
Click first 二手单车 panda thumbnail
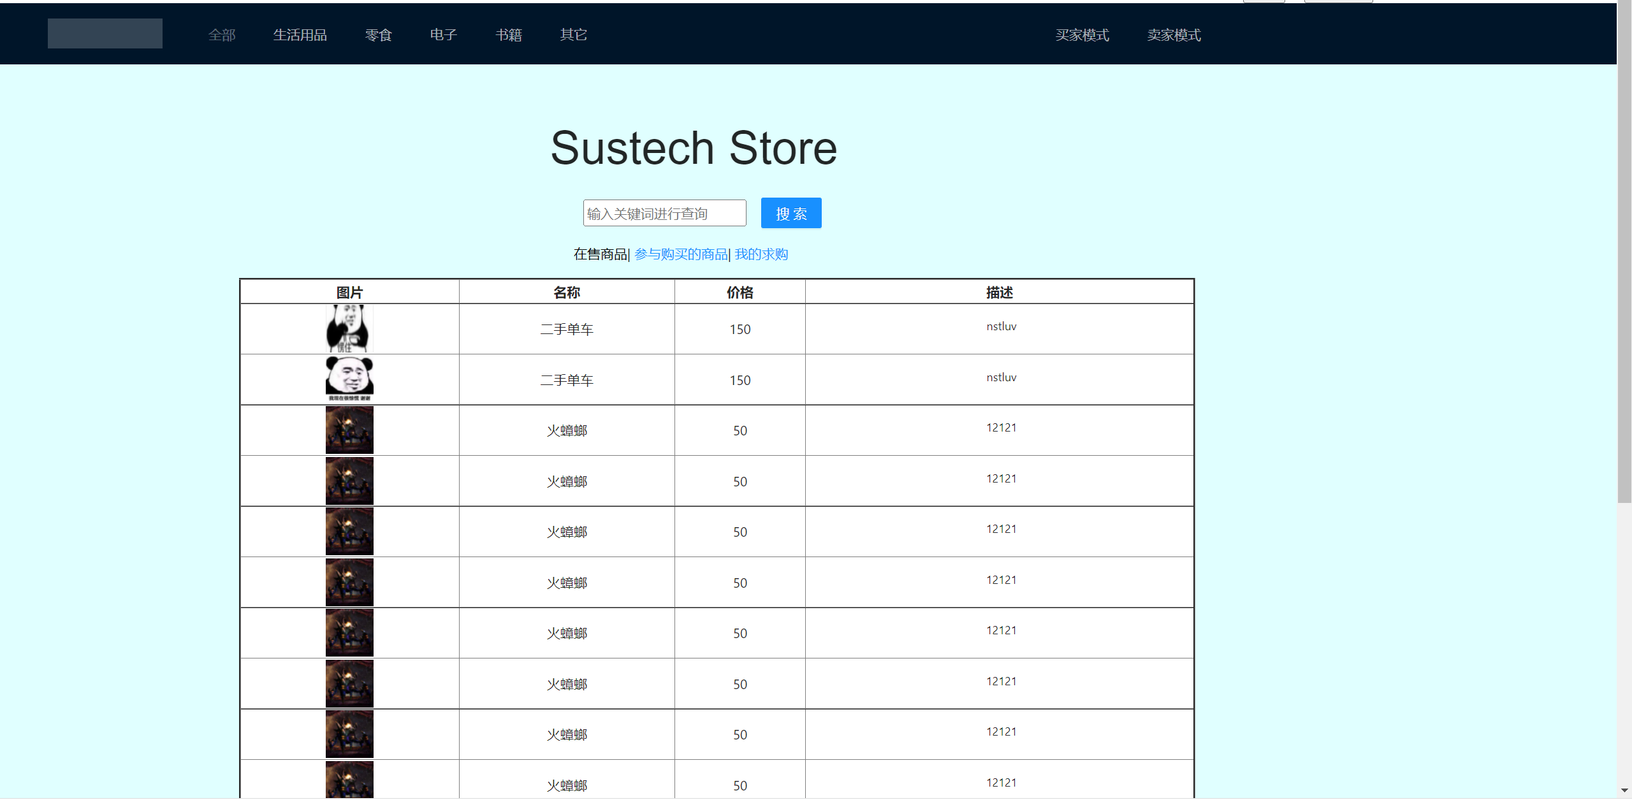[349, 329]
